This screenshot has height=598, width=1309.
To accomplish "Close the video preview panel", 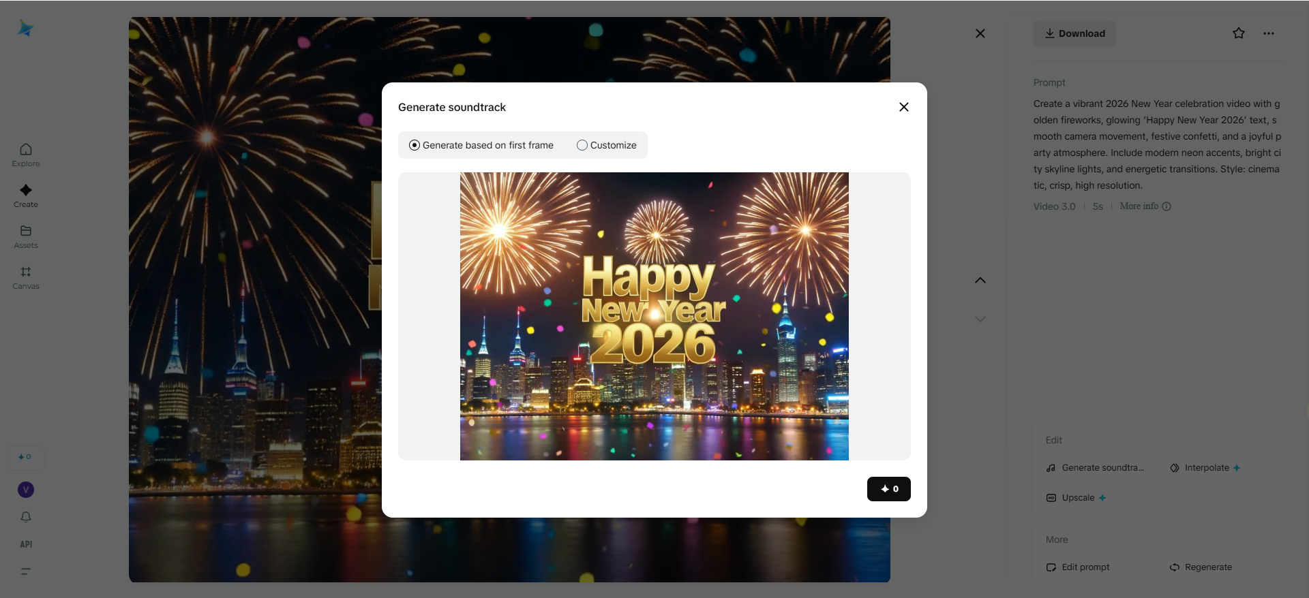I will pos(980,33).
